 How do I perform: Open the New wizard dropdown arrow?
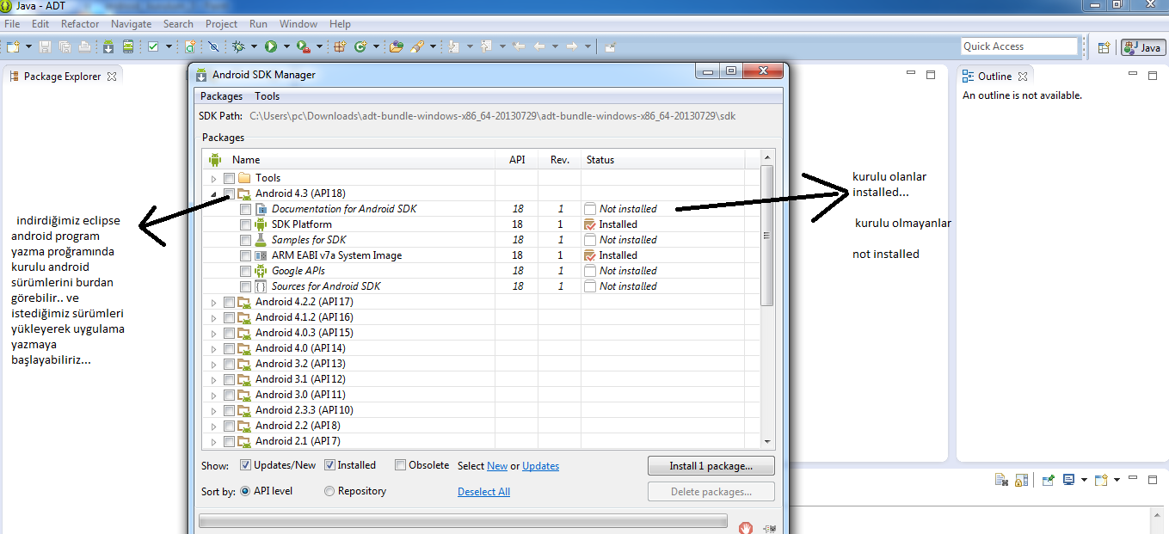[28, 46]
